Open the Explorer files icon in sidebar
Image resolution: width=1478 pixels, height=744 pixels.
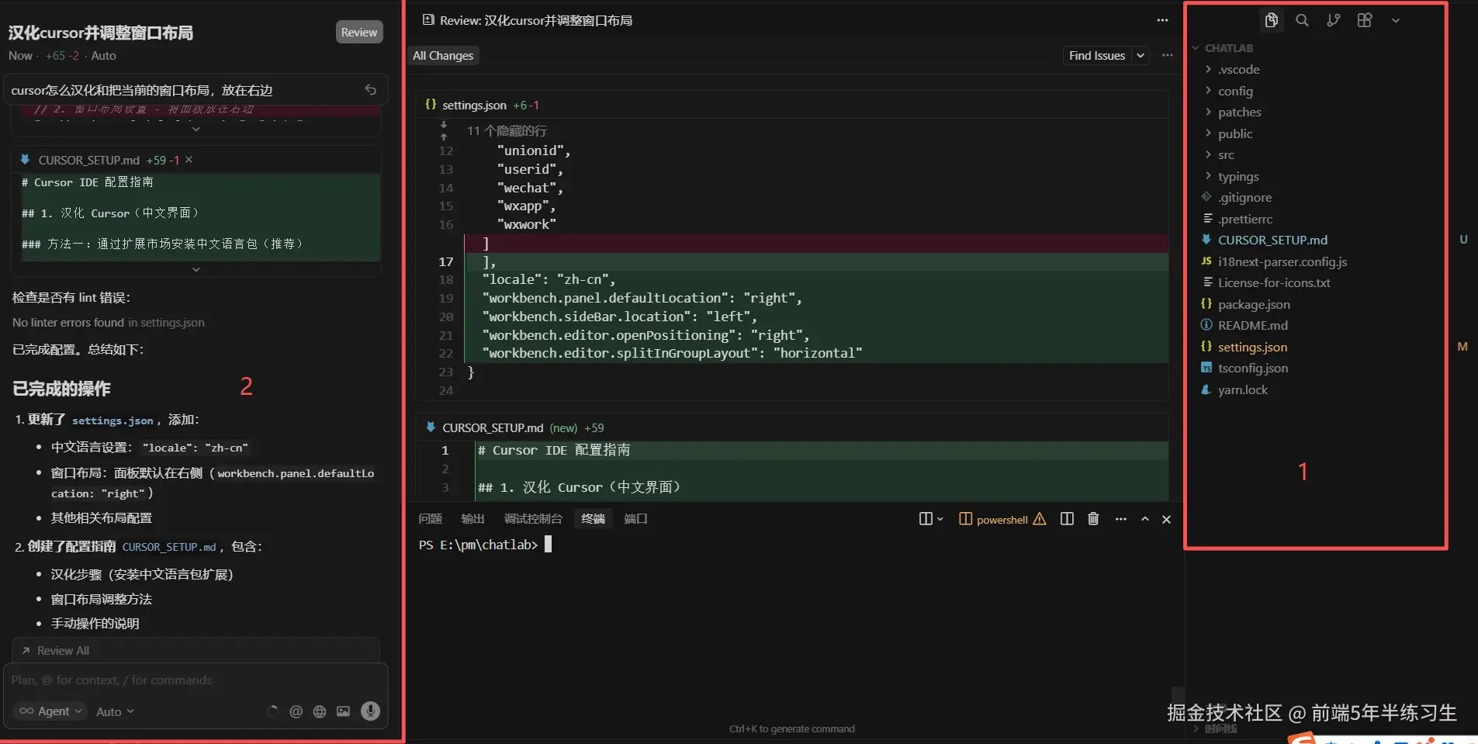tap(1271, 20)
